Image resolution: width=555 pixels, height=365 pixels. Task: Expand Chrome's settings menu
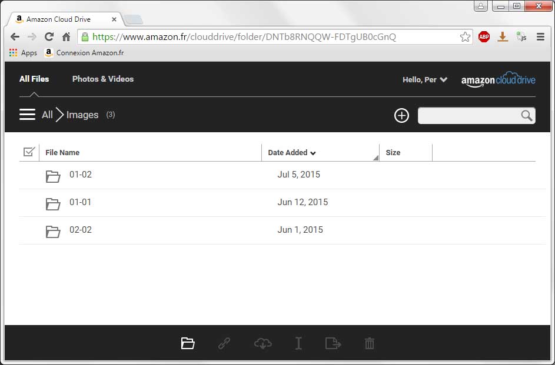point(540,36)
